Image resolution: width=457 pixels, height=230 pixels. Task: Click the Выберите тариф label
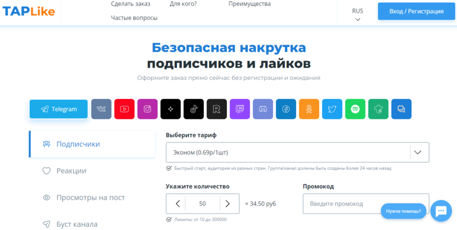(x=191, y=135)
